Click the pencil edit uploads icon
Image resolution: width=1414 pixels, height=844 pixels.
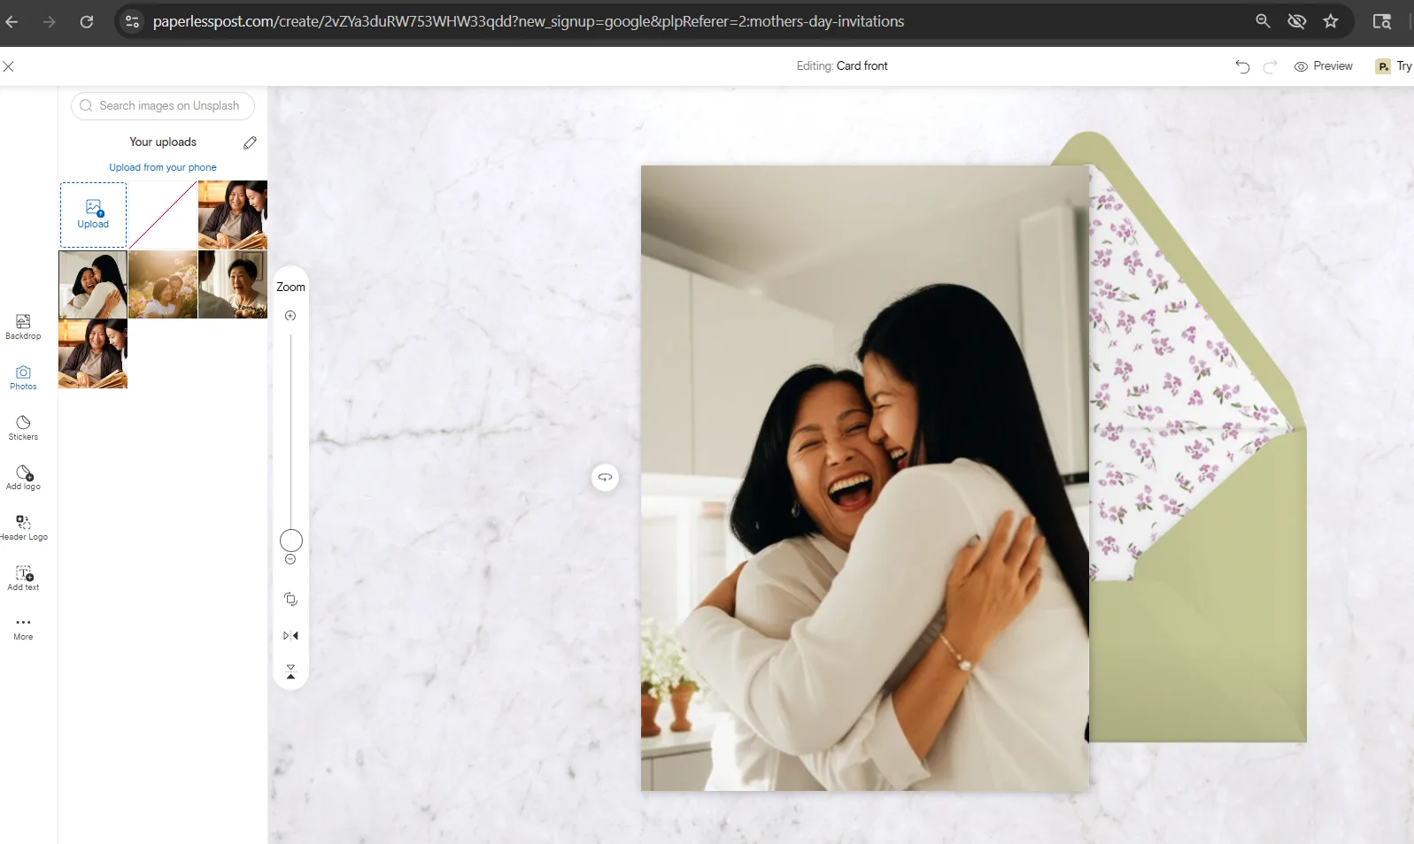pyautogui.click(x=250, y=142)
